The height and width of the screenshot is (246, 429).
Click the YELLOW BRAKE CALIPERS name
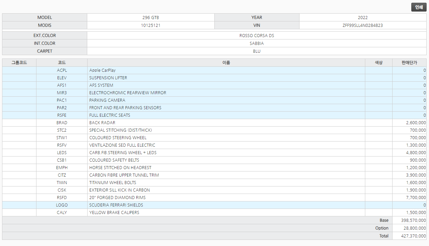pyautogui.click(x=114, y=212)
